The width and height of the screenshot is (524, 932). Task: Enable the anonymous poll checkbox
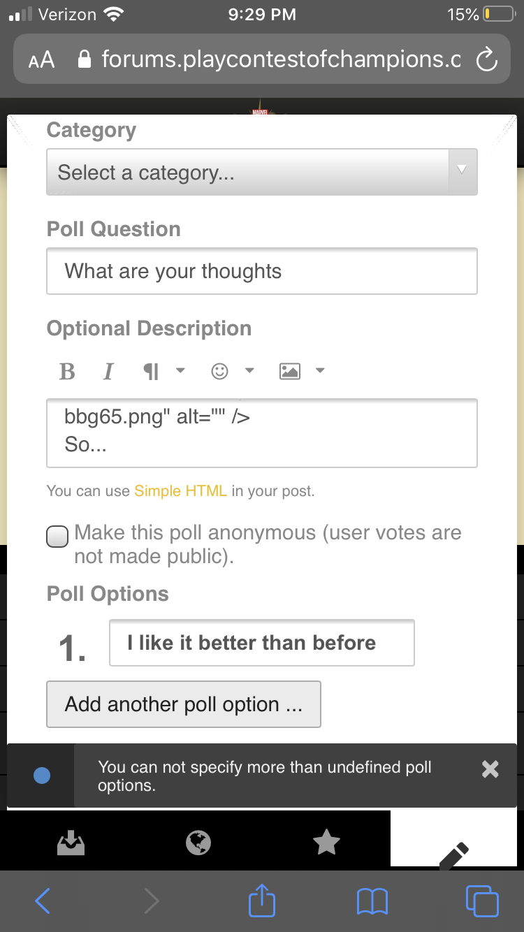(x=57, y=537)
